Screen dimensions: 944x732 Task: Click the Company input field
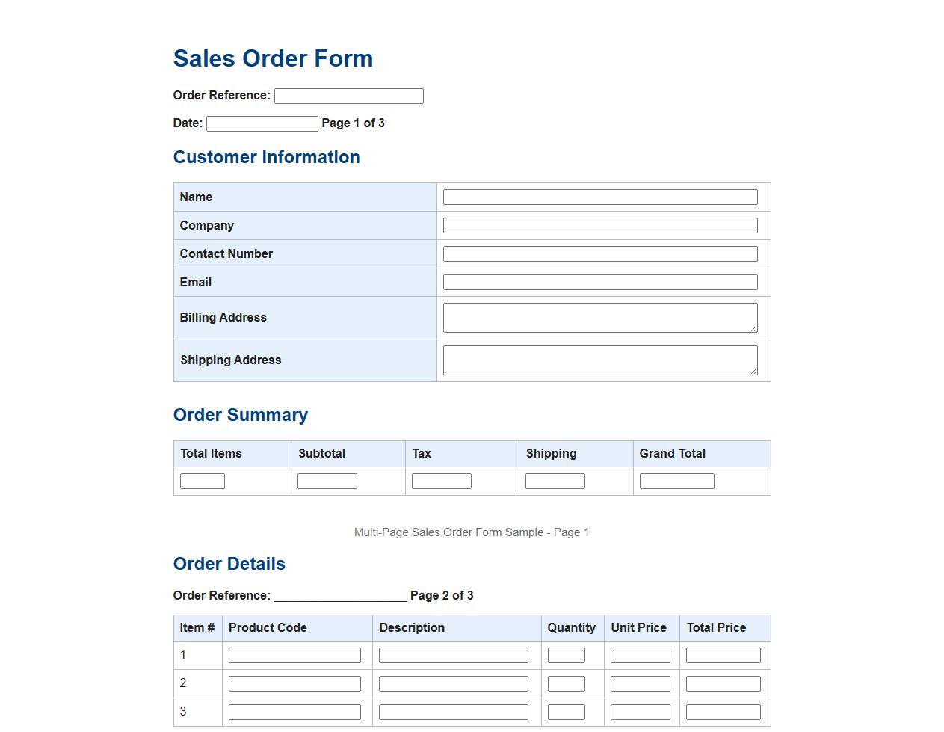tap(599, 225)
